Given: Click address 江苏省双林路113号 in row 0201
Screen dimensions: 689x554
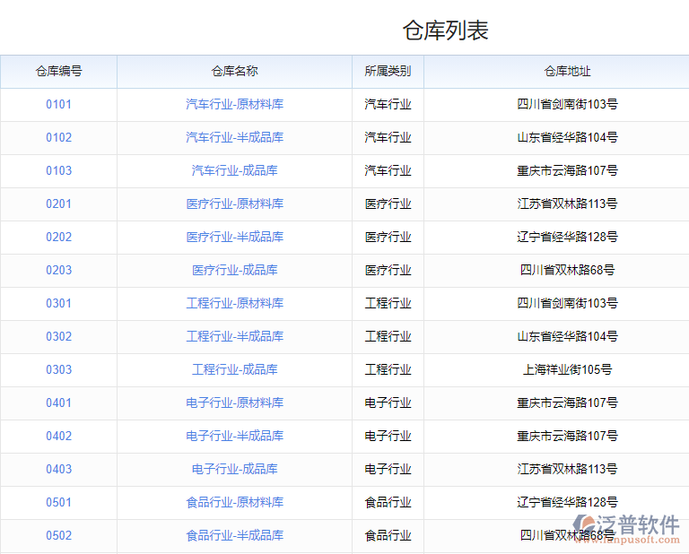Looking at the screenshot, I should pyautogui.click(x=567, y=203).
